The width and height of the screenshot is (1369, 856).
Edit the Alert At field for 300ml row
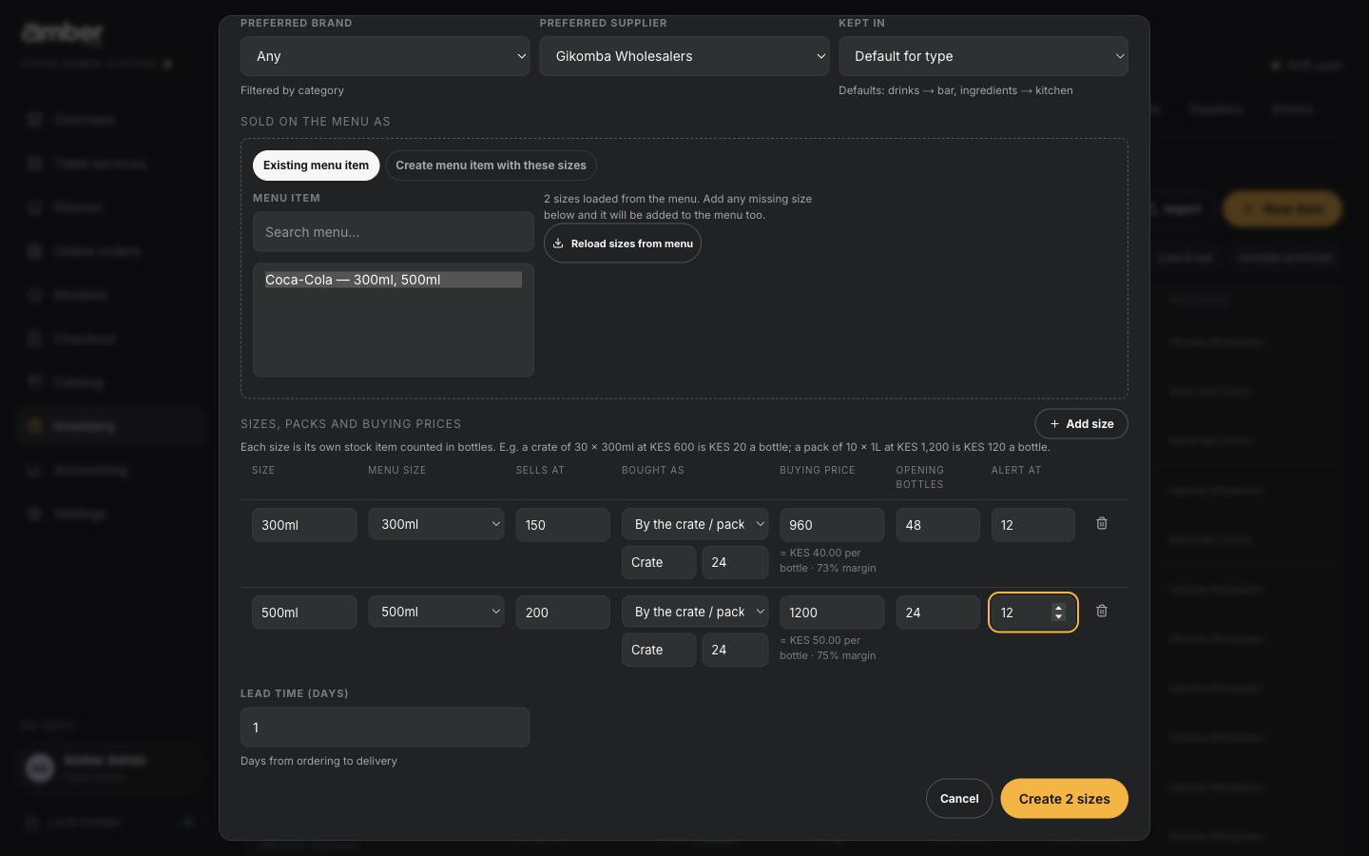point(1033,525)
